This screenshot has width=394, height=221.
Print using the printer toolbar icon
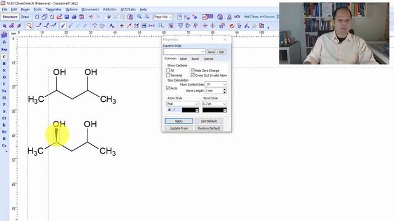(74, 17)
